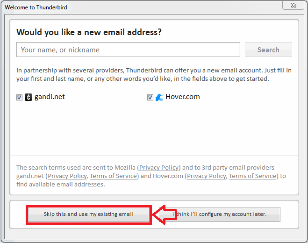Open Hover.com's Privacy Policy link
The width and height of the screenshot is (308, 243).
pos(207,176)
